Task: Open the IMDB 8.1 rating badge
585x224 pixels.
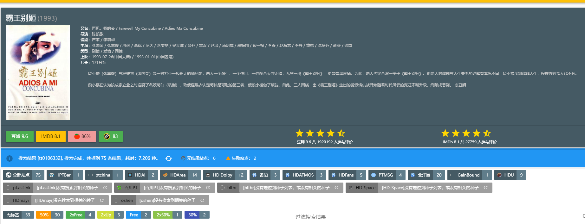Action: coord(51,136)
